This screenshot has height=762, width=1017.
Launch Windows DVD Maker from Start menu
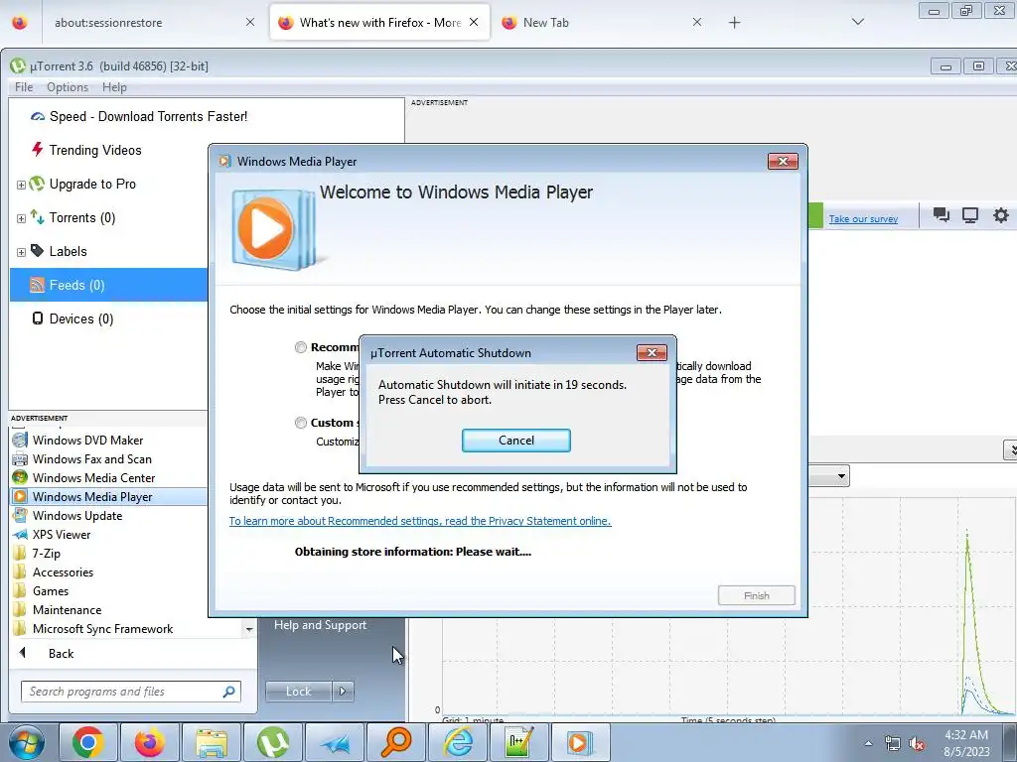(x=87, y=441)
